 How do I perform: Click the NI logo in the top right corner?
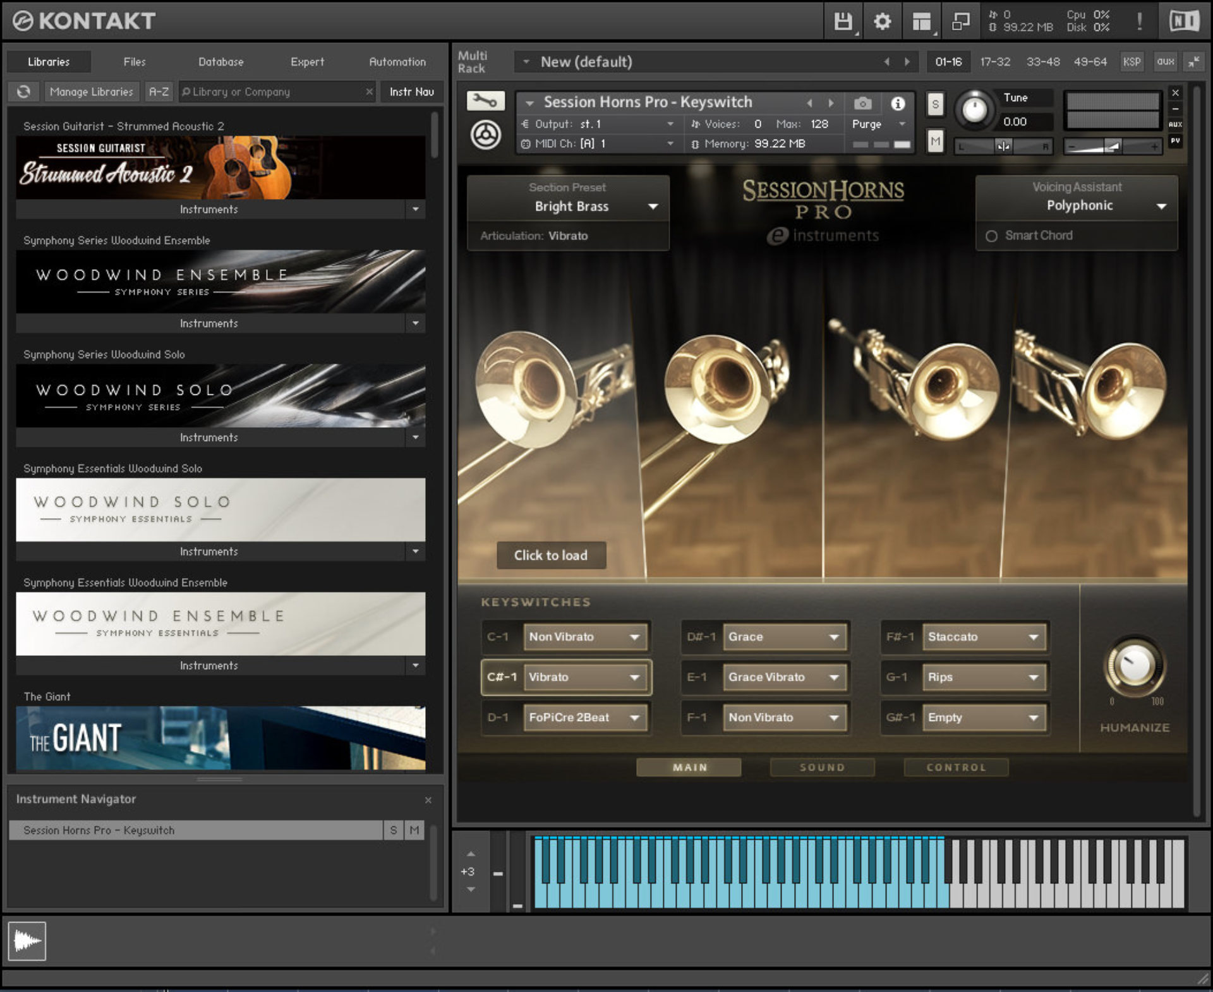point(1186,21)
